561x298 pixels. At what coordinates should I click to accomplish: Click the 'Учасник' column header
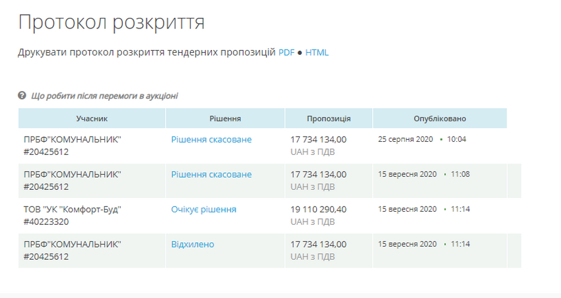[x=92, y=119]
